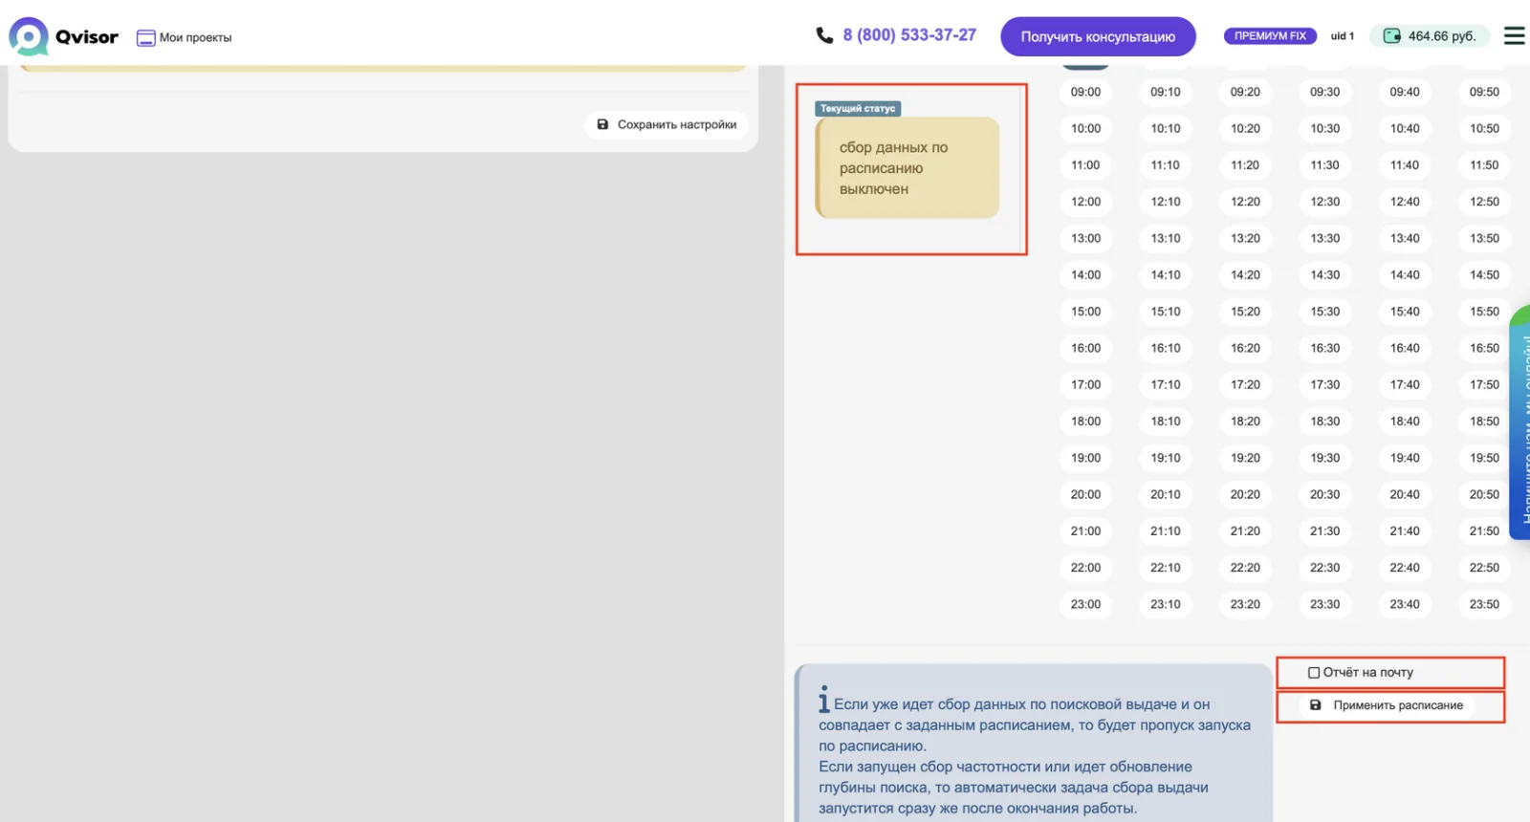Toggle the 15:20 schedule time
The width and height of the screenshot is (1530, 822).
coord(1245,312)
